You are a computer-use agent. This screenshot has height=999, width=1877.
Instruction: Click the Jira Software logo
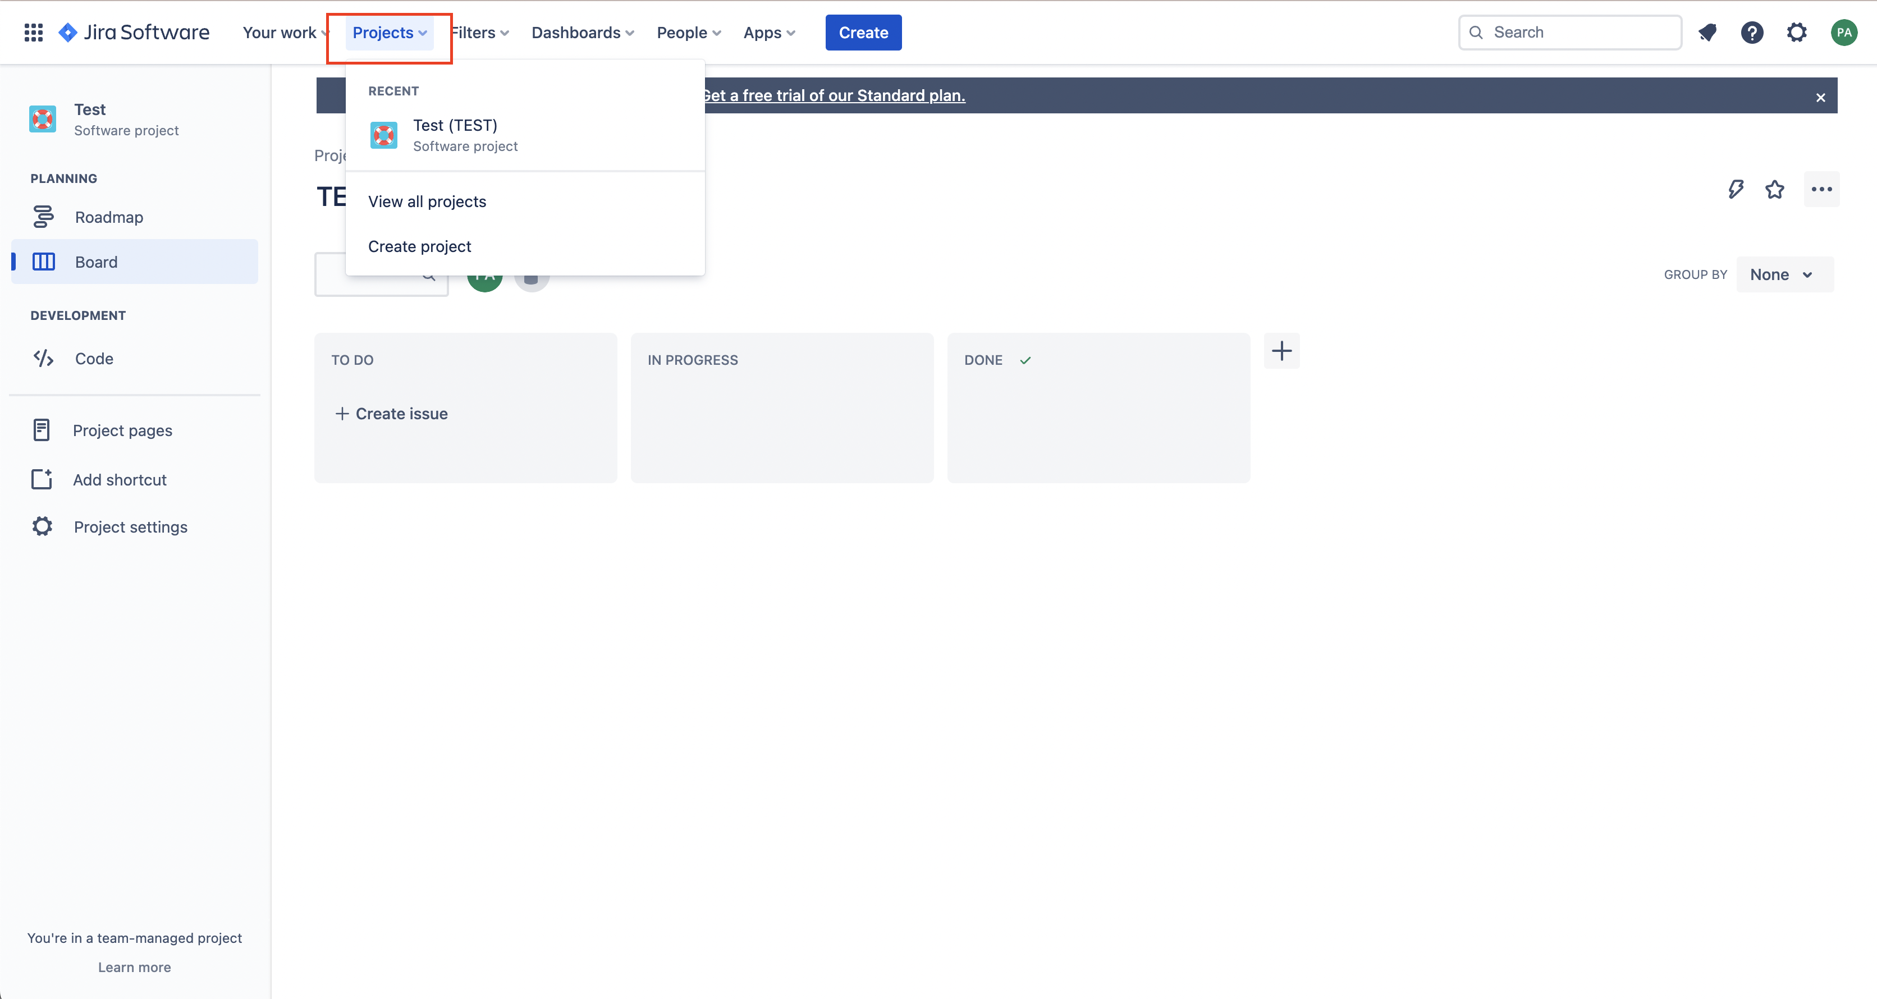134,32
